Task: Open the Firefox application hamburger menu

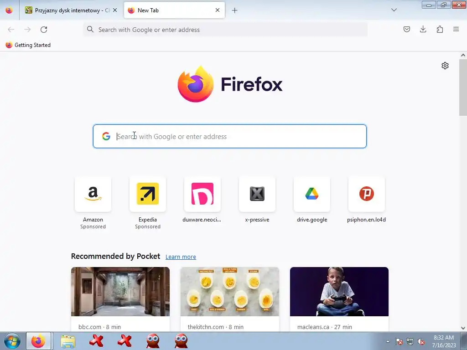Action: click(x=456, y=29)
